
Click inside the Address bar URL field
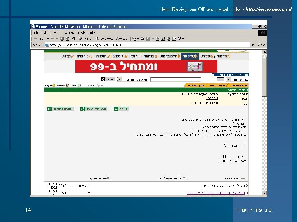[148, 45]
